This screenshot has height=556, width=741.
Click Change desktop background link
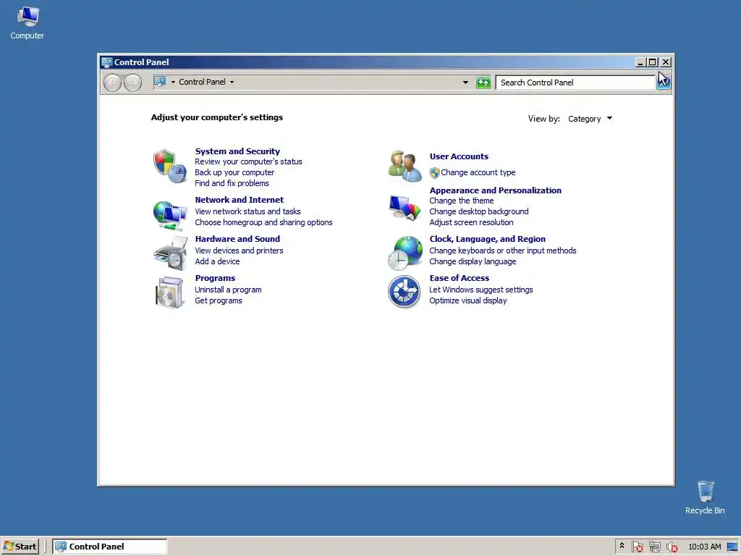tap(479, 212)
